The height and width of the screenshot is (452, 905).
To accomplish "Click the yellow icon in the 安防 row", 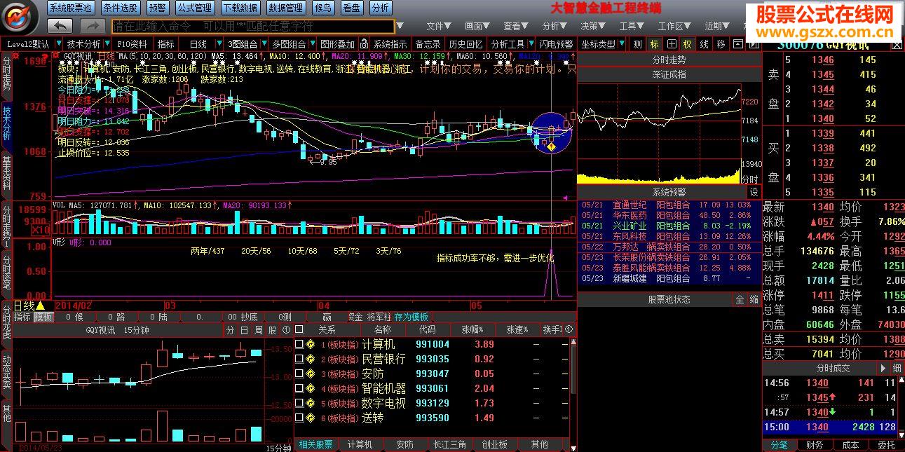I will pos(310,374).
